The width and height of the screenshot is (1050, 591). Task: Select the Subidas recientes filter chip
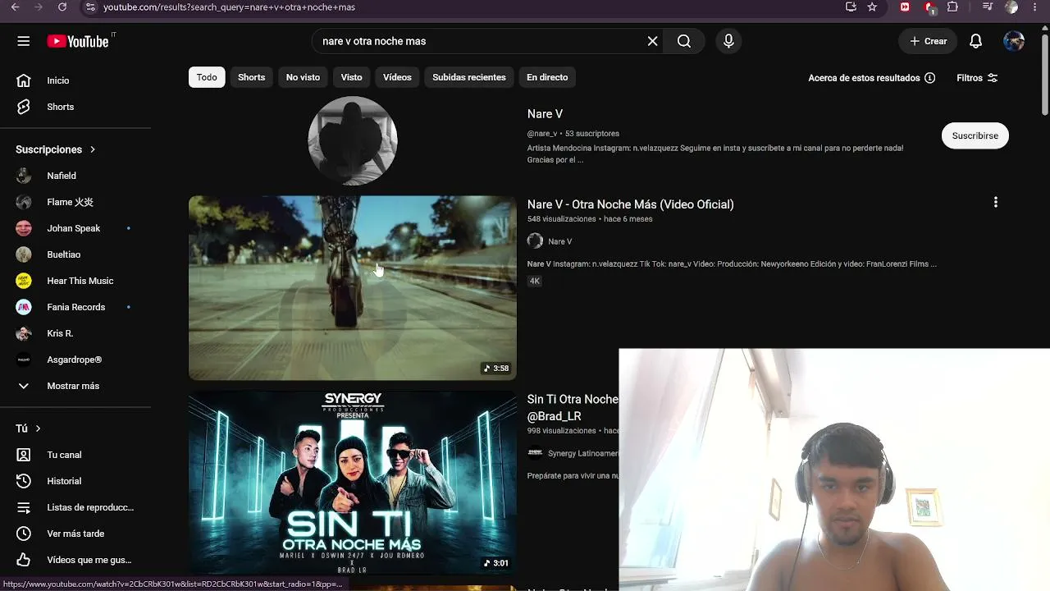469,77
